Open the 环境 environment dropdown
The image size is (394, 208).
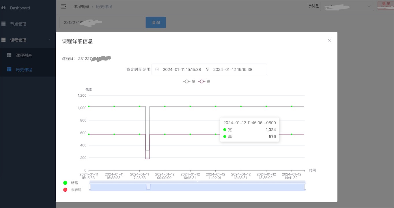[x=347, y=6]
